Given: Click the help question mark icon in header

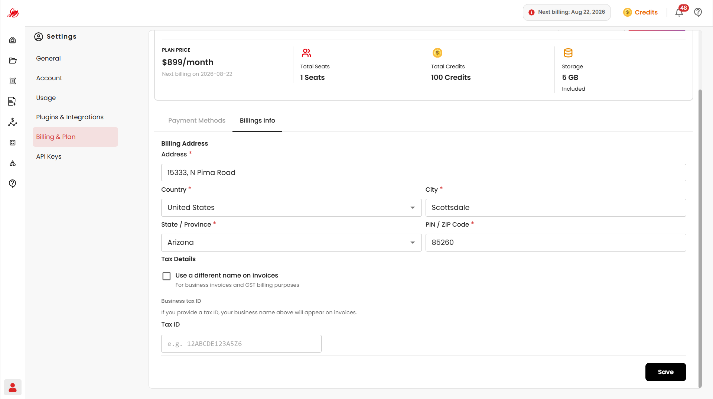Looking at the screenshot, I should pos(698,12).
